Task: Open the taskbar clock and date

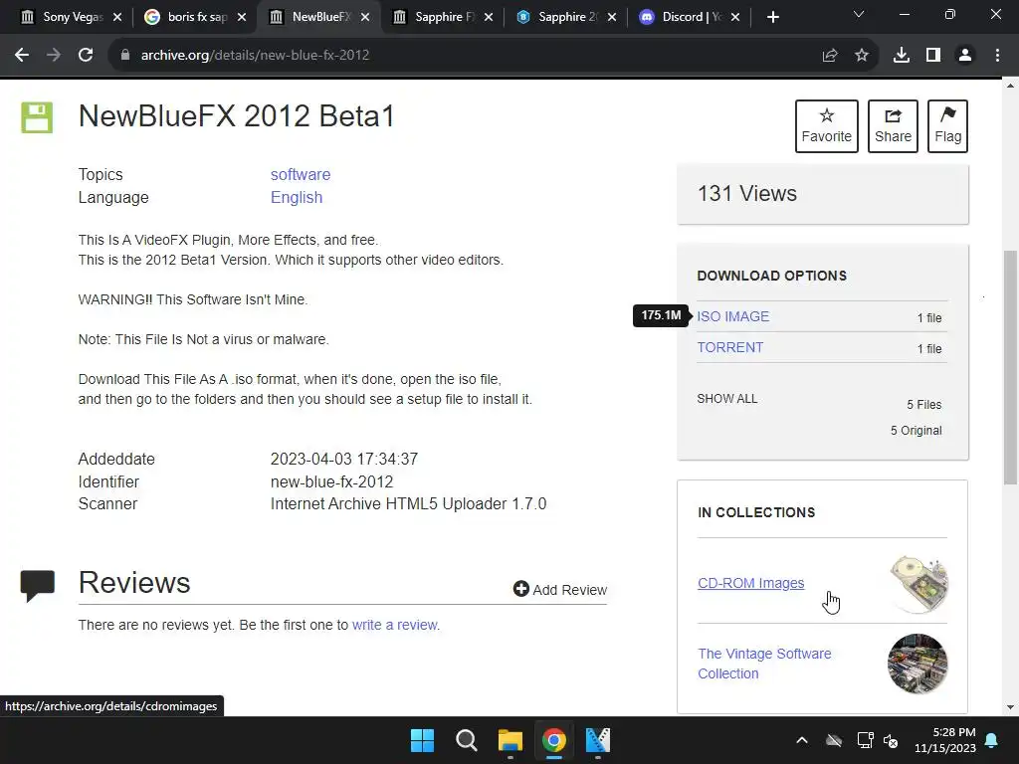Action: point(945,740)
